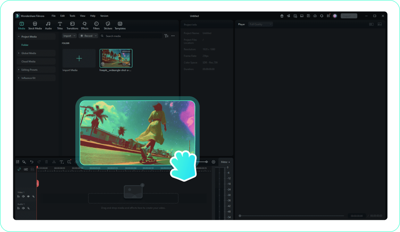
Task: Open the user profile avatar
Action: 335,16
